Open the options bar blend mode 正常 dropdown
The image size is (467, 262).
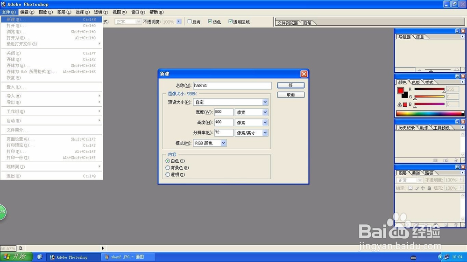pyautogui.click(x=138, y=22)
